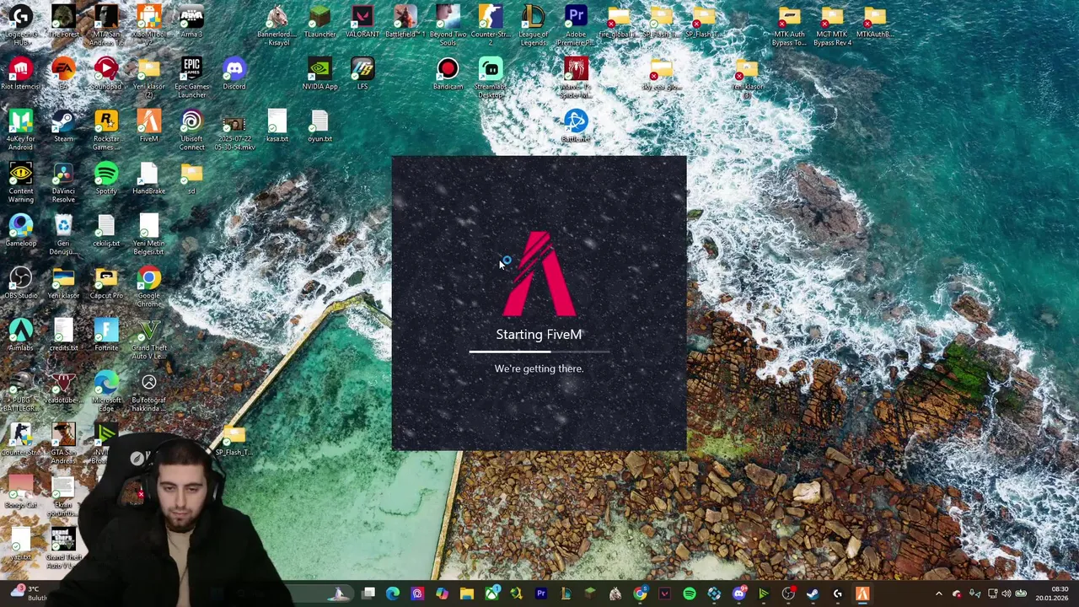This screenshot has width=1079, height=607.
Task: Select the GTA San Andreas desktop icon
Action: point(63,442)
